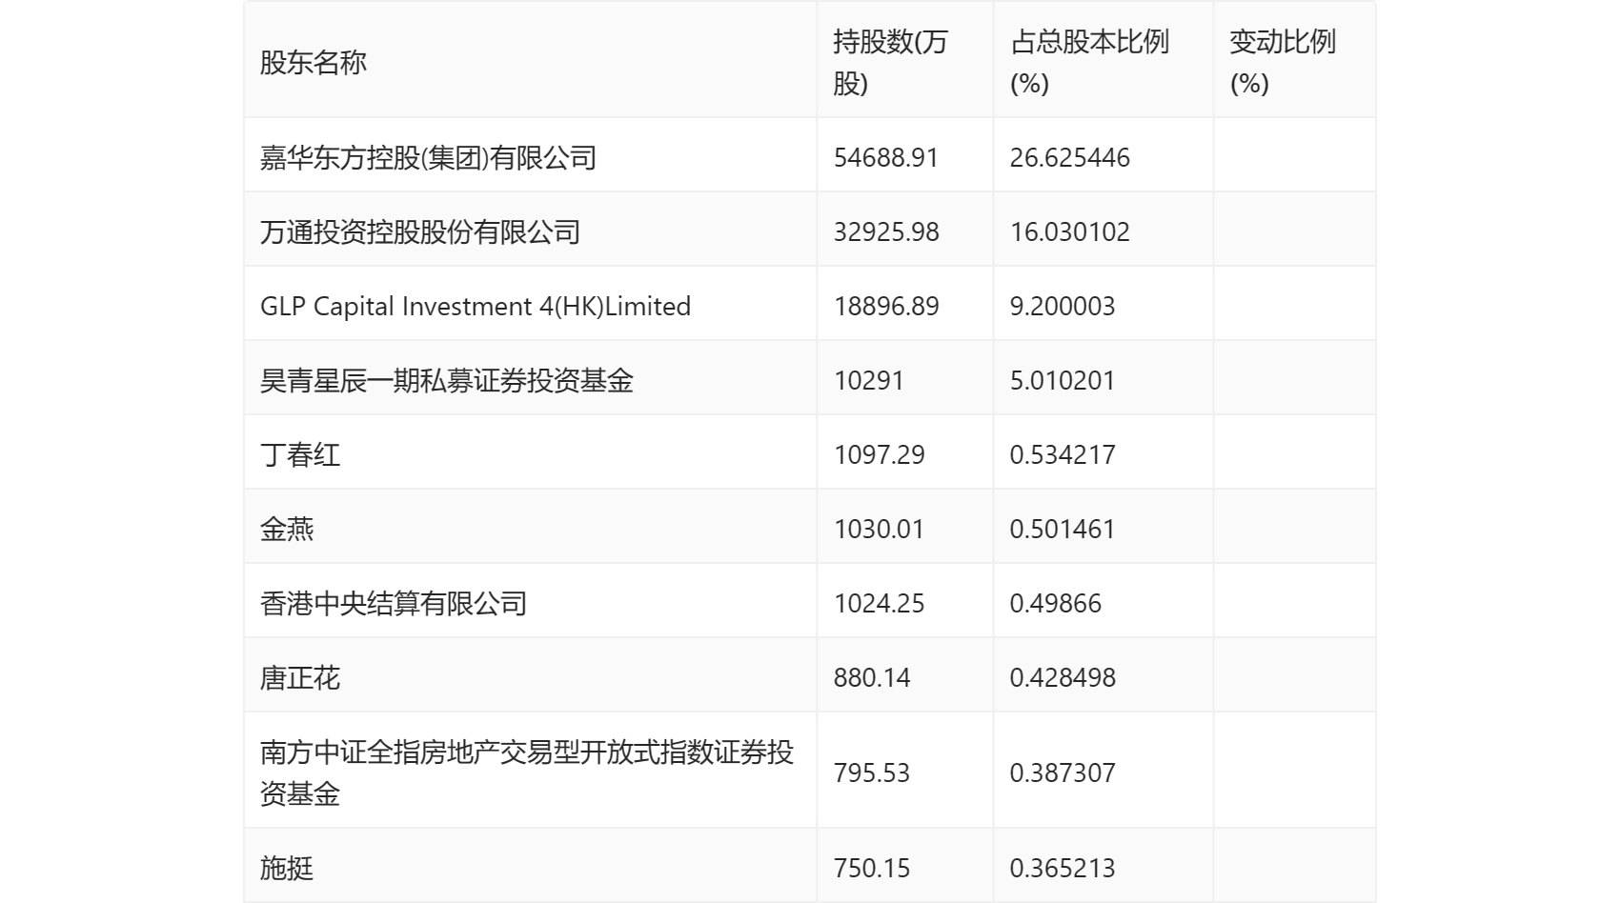The image size is (1620, 903).
Task: Click shareholder name 唐正花
Action: pos(300,678)
